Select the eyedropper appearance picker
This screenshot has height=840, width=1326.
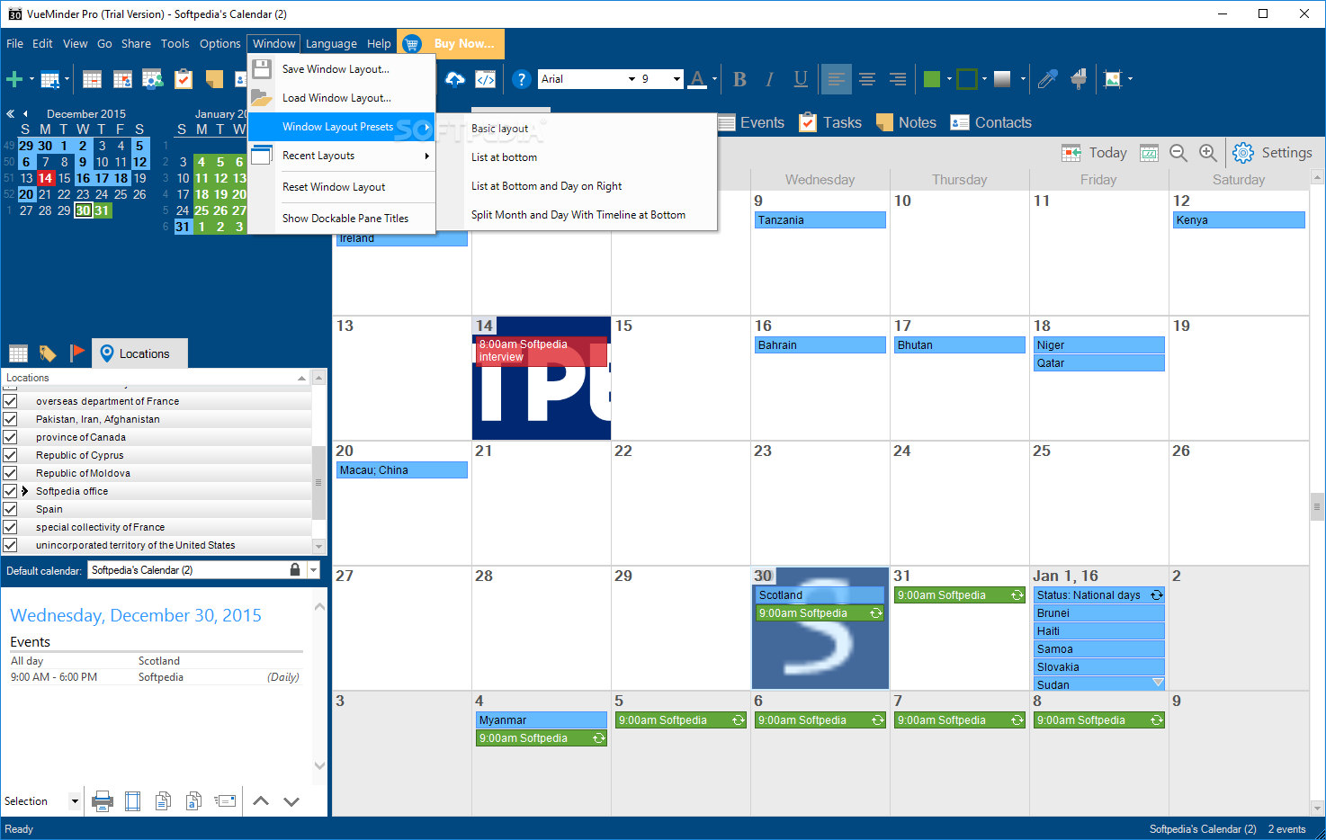point(1047,79)
